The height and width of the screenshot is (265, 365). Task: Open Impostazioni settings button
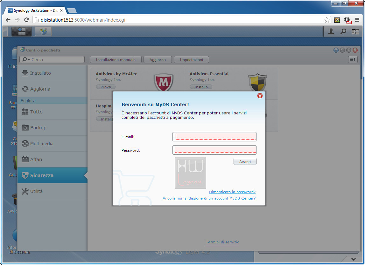coord(191,59)
